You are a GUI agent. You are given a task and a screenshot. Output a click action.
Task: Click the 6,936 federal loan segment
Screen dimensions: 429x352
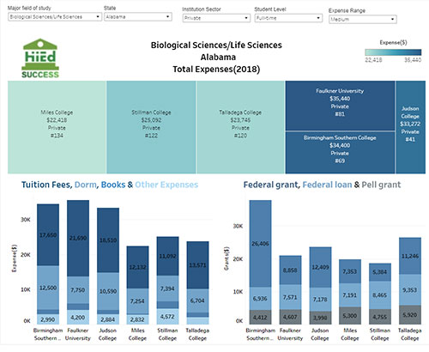pyautogui.click(x=260, y=299)
